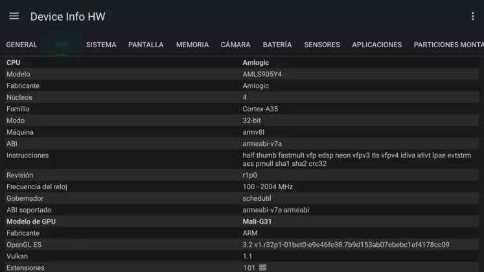Open the PANTALLA tab
This screenshot has width=484, height=272.
tap(146, 45)
